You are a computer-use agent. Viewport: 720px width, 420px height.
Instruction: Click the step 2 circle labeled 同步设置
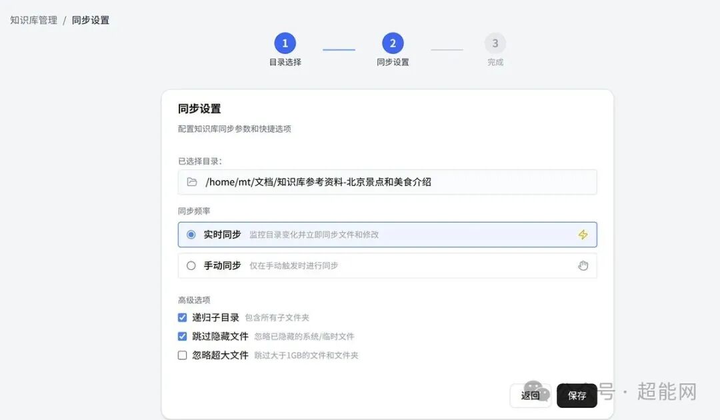click(x=393, y=43)
